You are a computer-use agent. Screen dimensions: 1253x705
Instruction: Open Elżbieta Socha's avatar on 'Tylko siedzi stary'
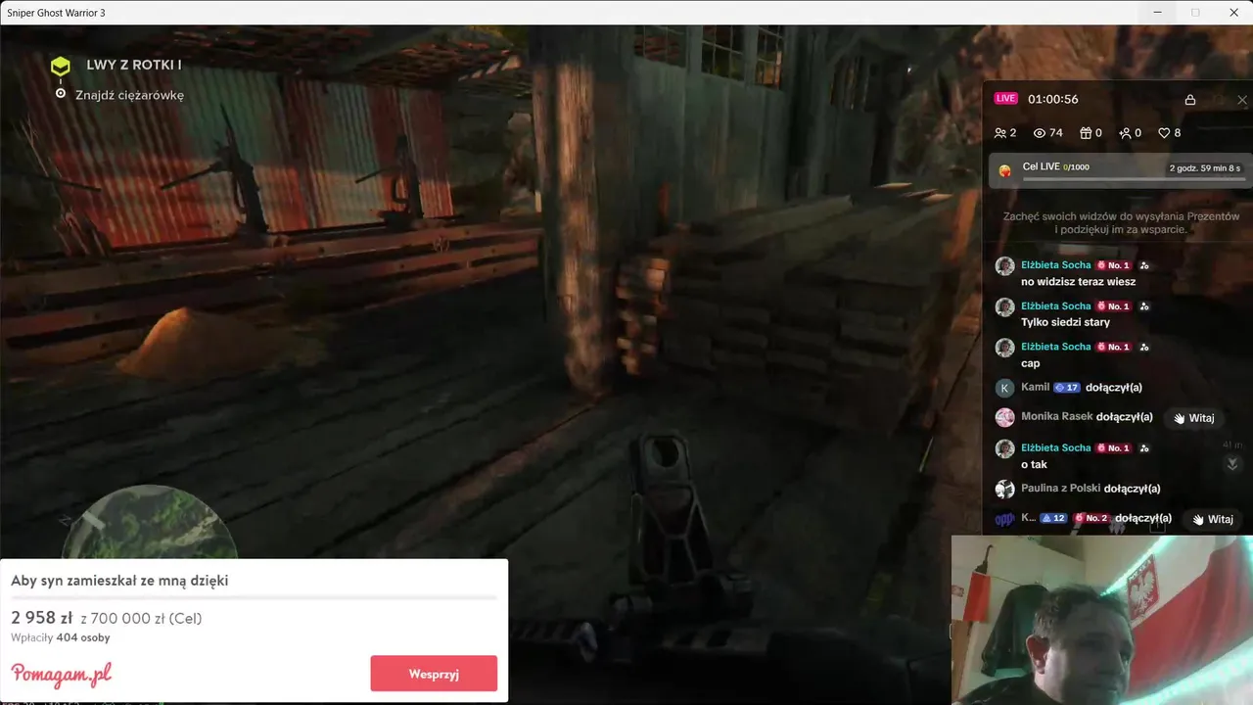1004,306
